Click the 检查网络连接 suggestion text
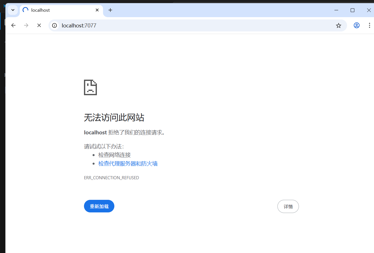Screen dimensions: 374x253 click(x=114, y=155)
